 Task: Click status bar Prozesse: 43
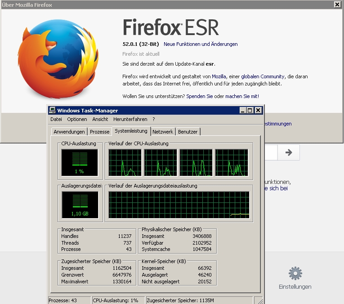tap(69, 300)
